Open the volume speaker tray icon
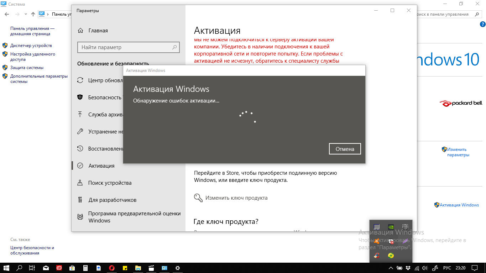486x273 pixels. point(424,268)
